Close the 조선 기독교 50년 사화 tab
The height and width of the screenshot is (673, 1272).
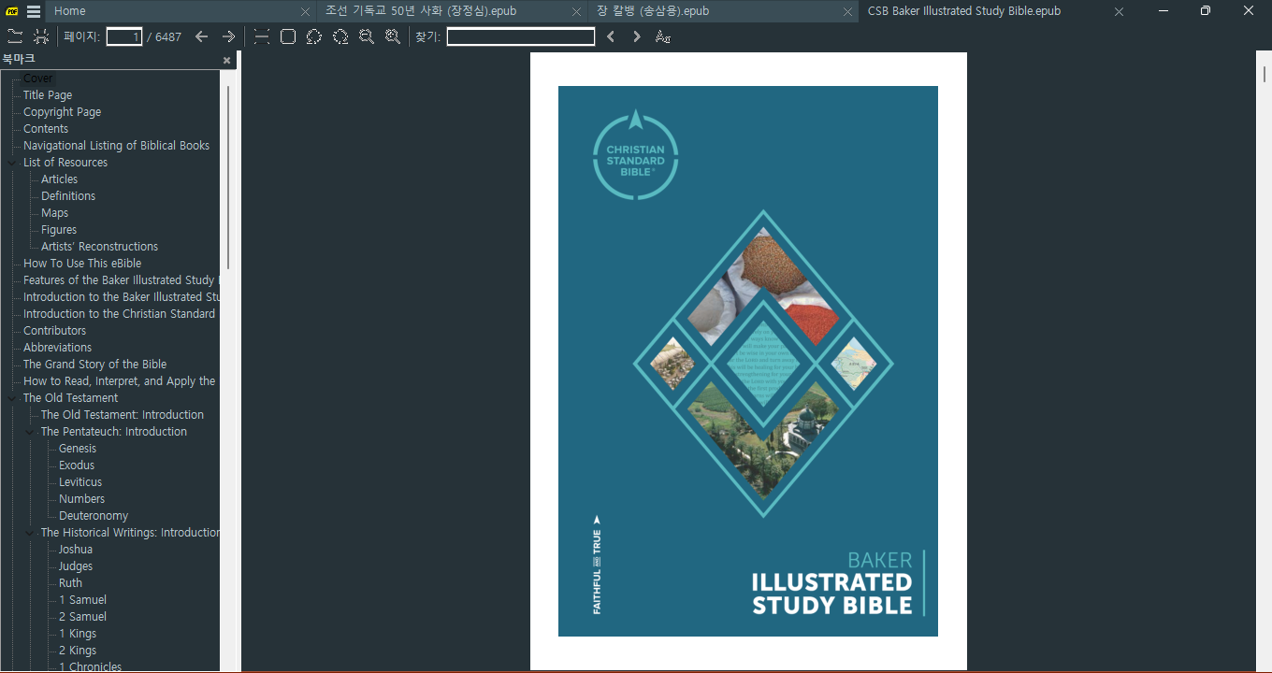tap(577, 11)
